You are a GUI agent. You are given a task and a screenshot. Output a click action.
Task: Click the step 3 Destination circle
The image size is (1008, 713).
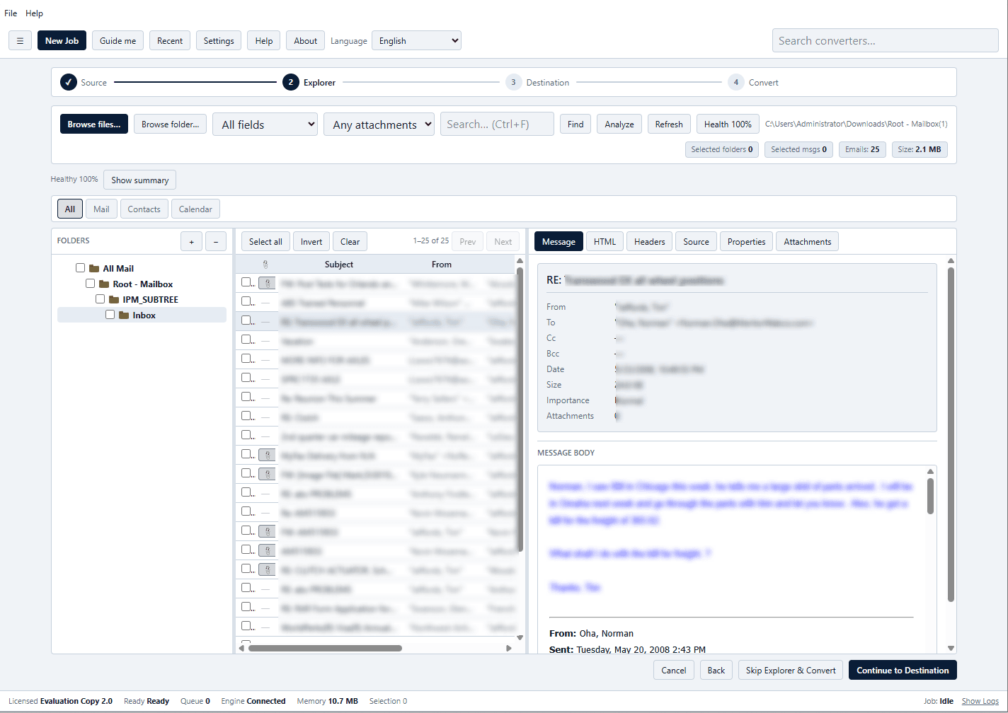point(513,83)
